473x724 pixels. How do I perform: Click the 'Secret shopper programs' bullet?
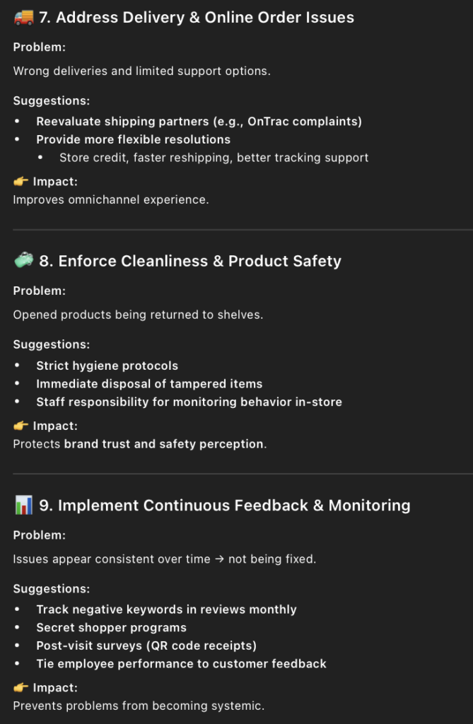[x=111, y=628]
